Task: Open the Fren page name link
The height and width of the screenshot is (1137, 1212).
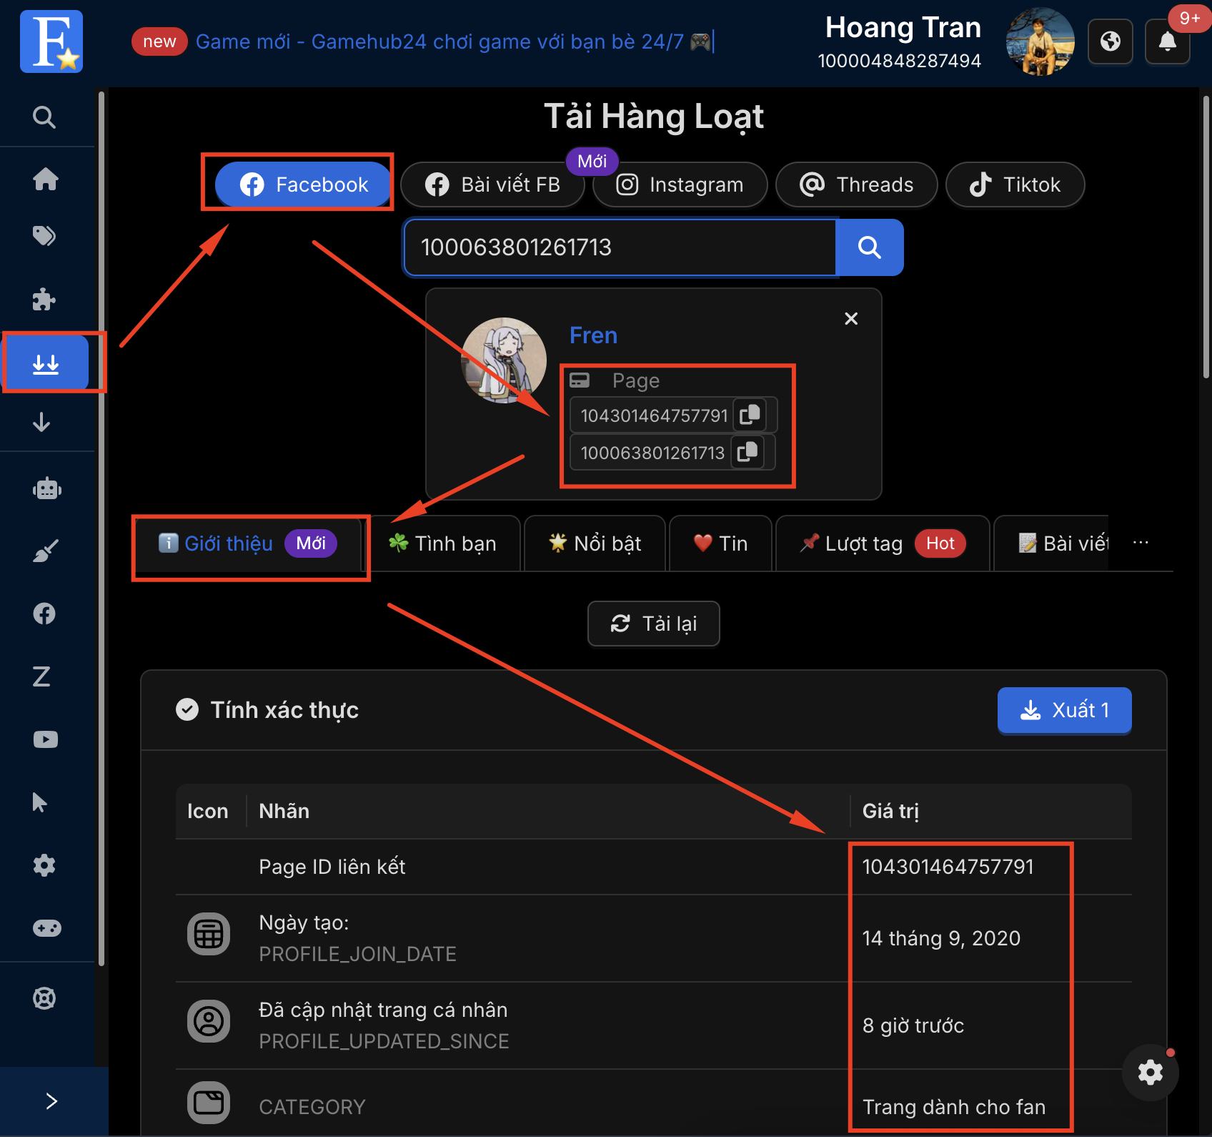Action: 593,335
